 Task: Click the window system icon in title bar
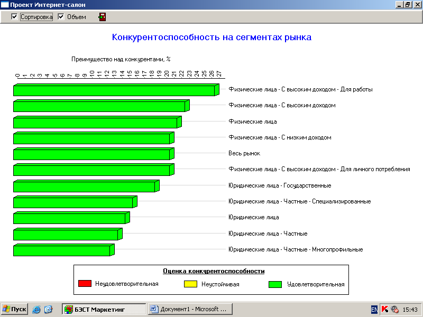(x=5, y=4)
